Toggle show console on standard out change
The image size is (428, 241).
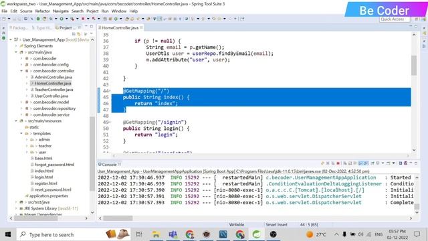(x=360, y=163)
